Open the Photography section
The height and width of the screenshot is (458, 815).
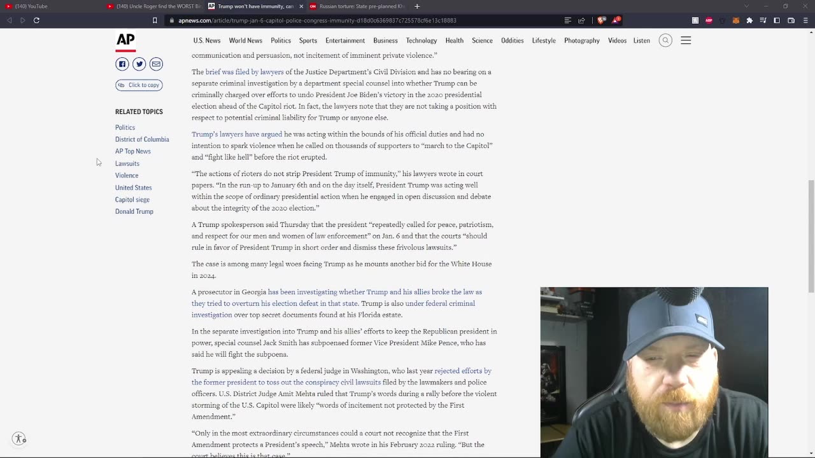(x=582, y=41)
